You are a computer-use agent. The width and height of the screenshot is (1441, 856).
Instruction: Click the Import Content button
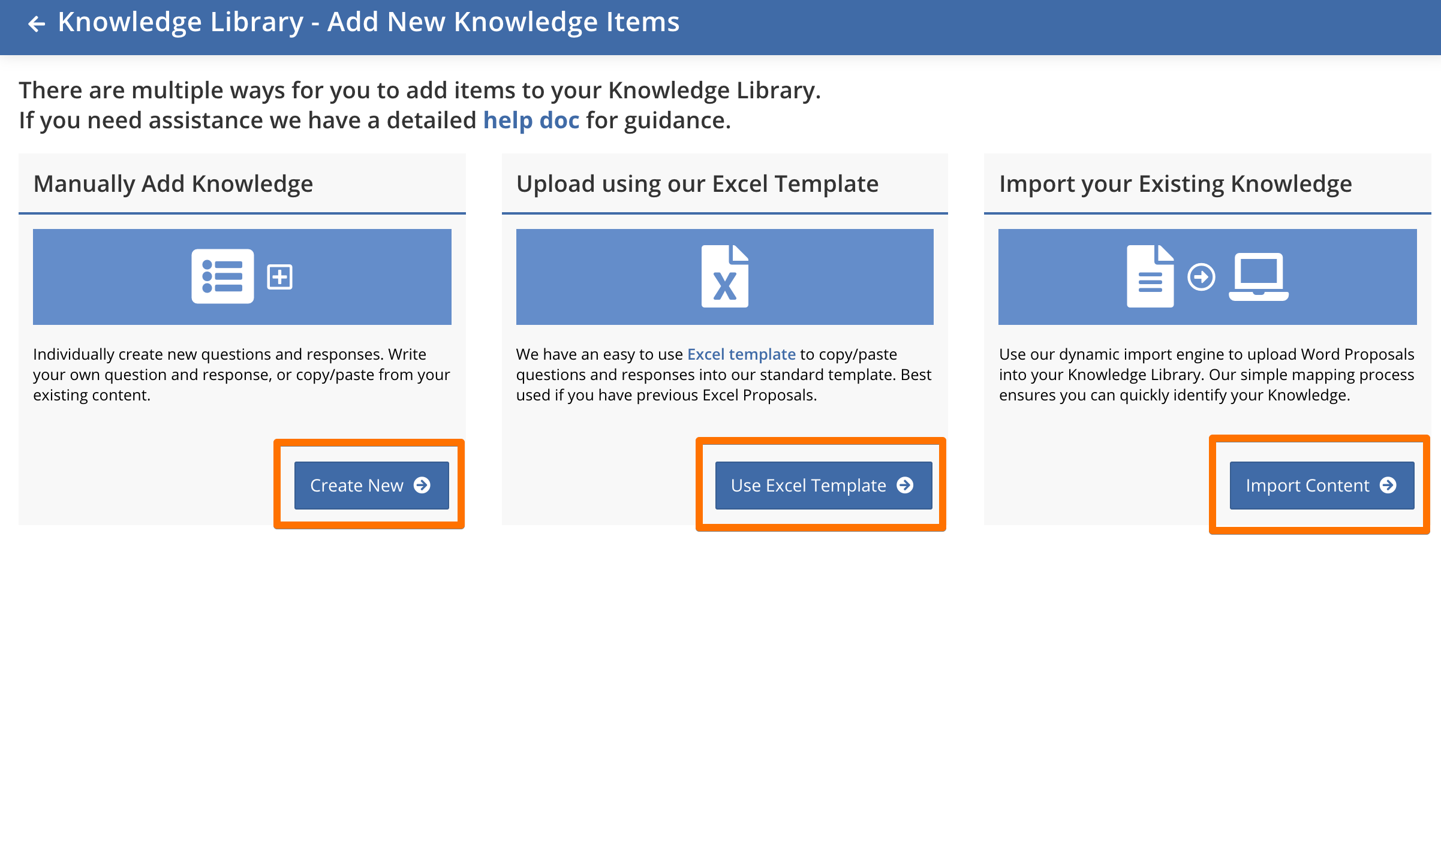click(1322, 486)
